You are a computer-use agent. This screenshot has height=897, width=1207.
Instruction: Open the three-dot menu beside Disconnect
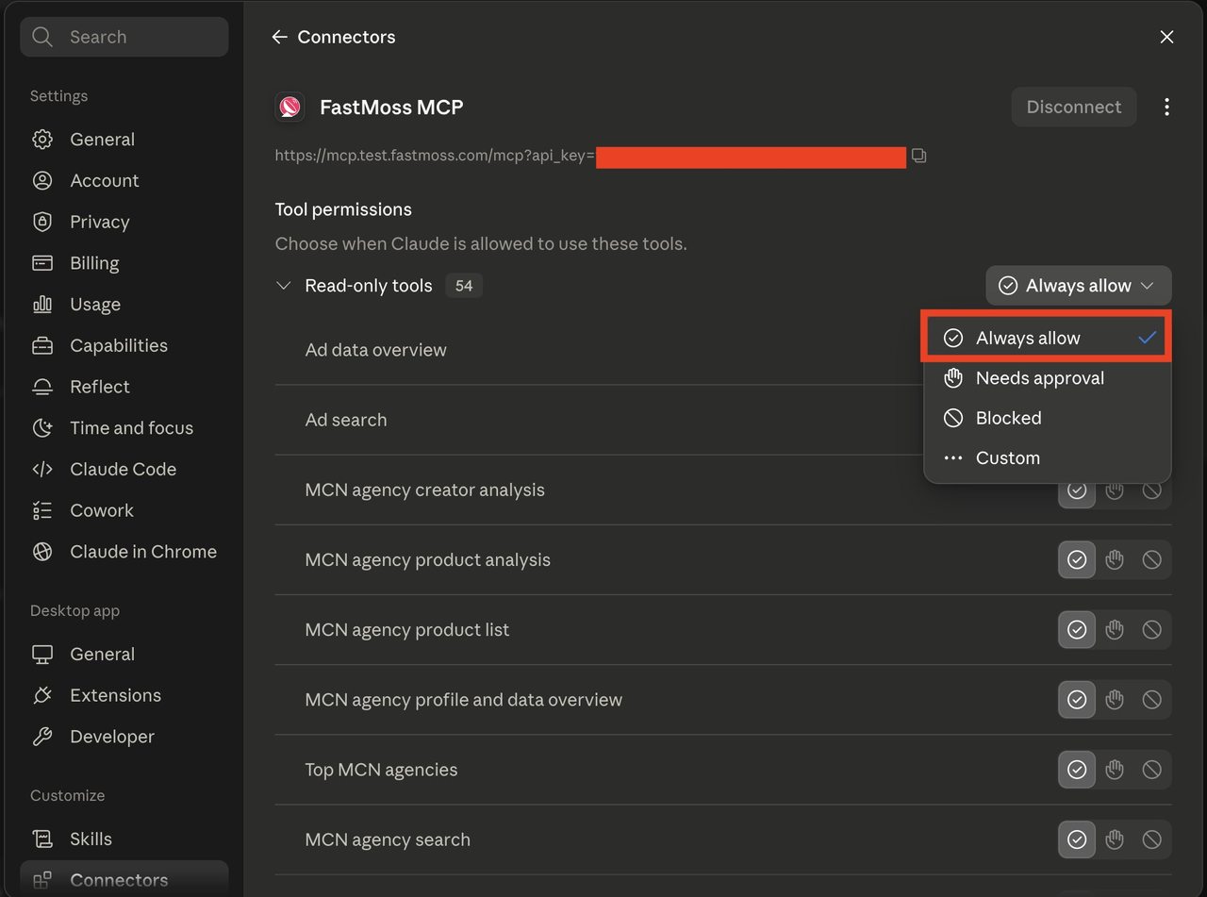(x=1166, y=107)
